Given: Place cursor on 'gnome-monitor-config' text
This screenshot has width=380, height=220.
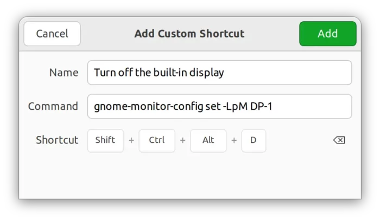Looking at the screenshot, I should click(149, 107).
